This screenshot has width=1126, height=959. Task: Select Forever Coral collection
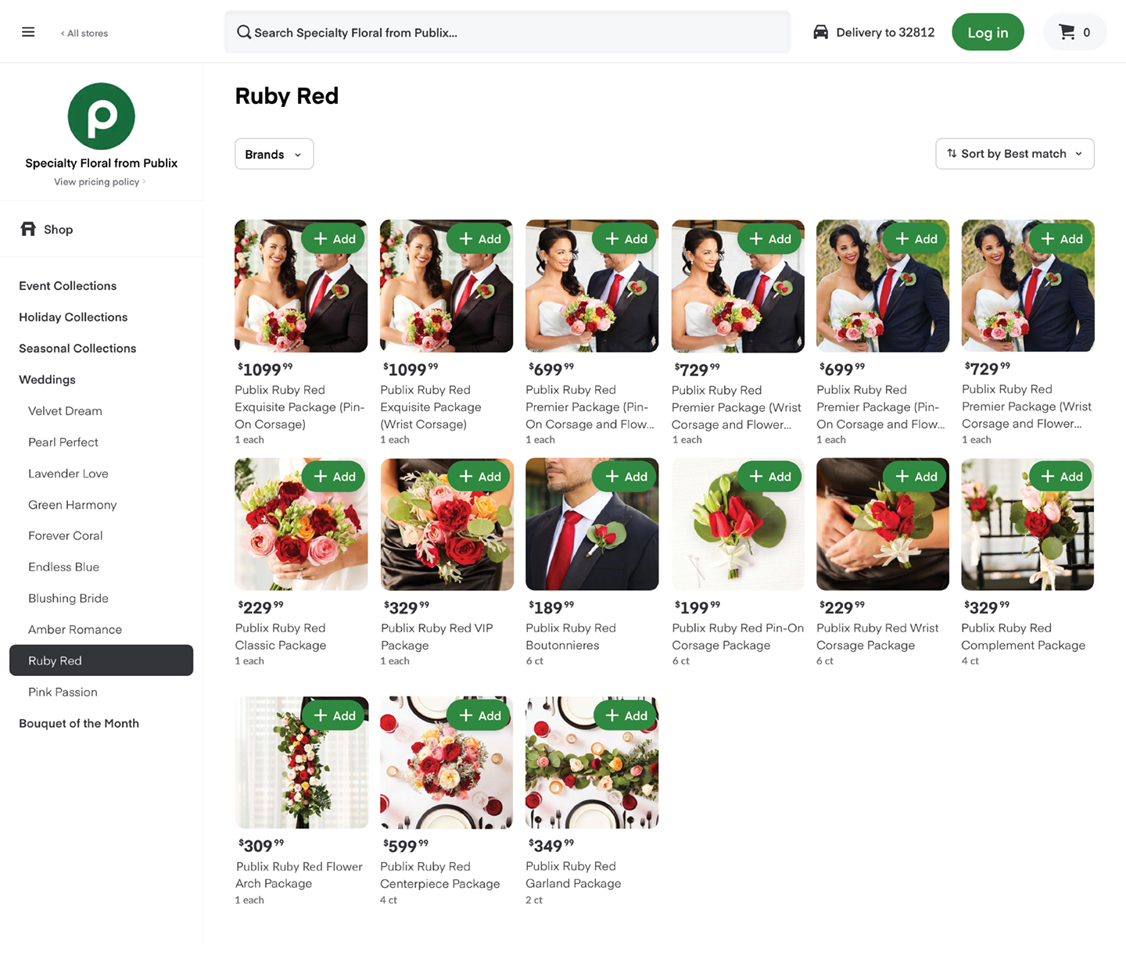[66, 536]
